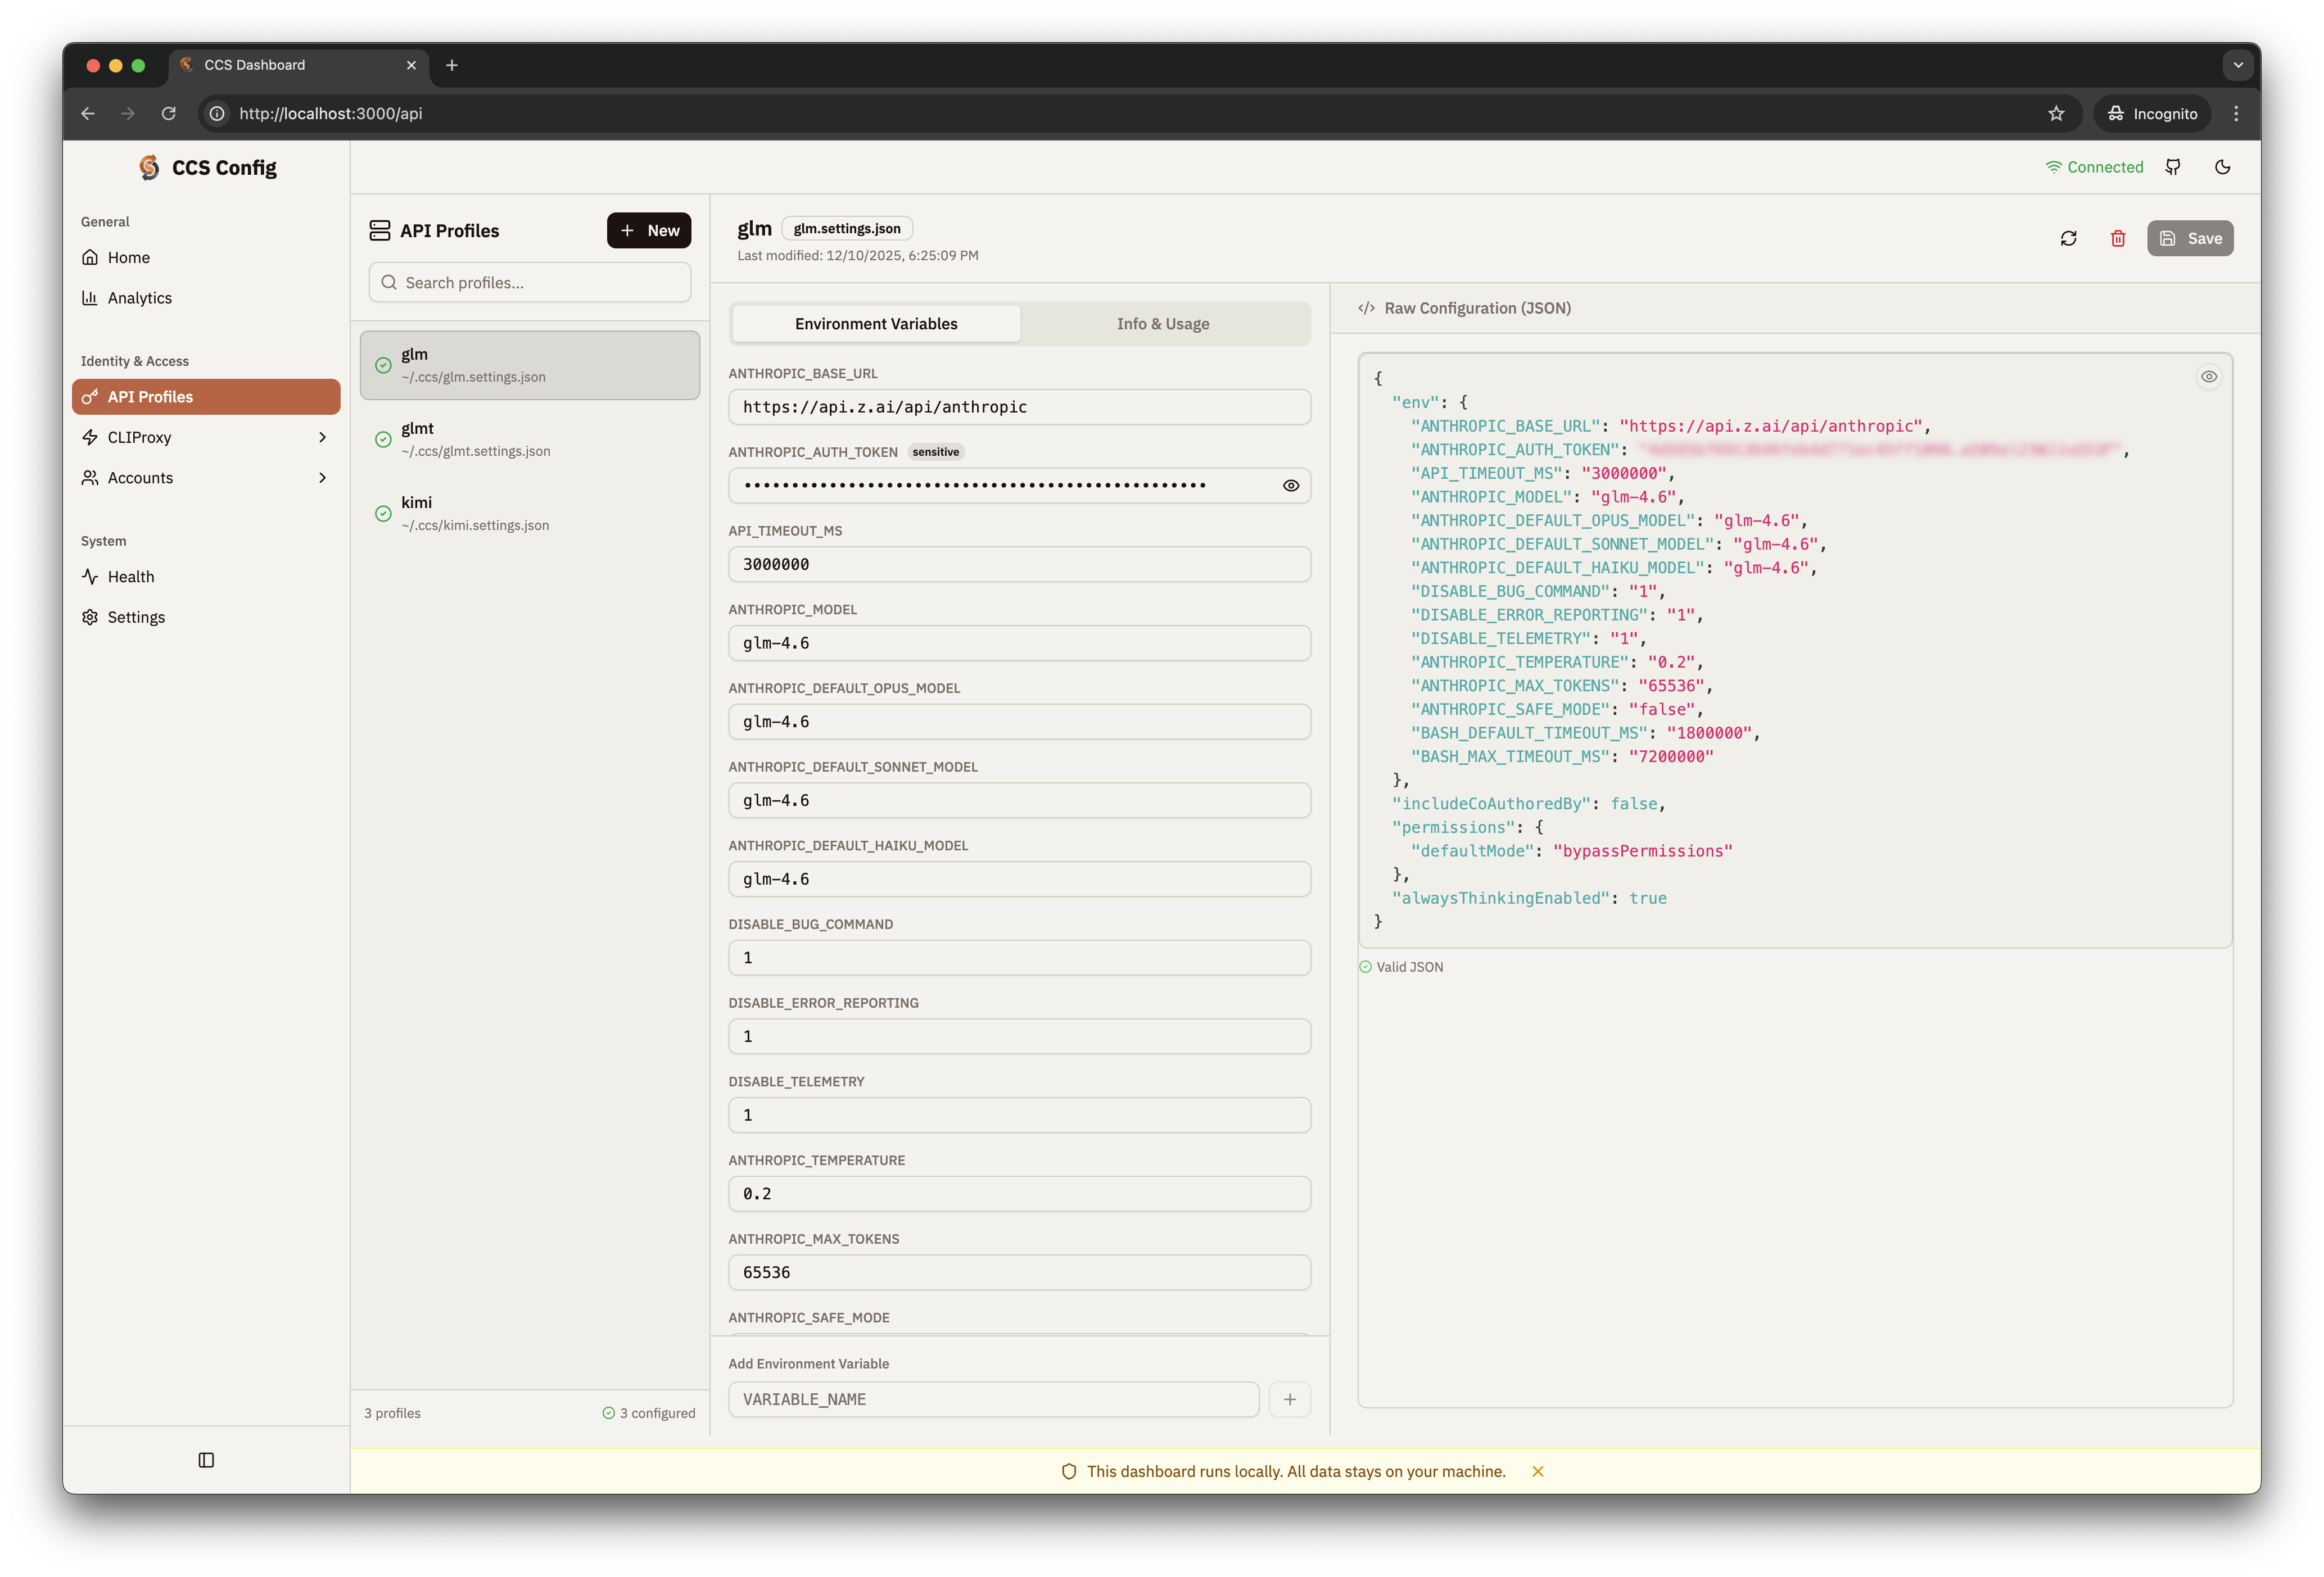
Task: Create a profile with the New button
Action: 649,230
